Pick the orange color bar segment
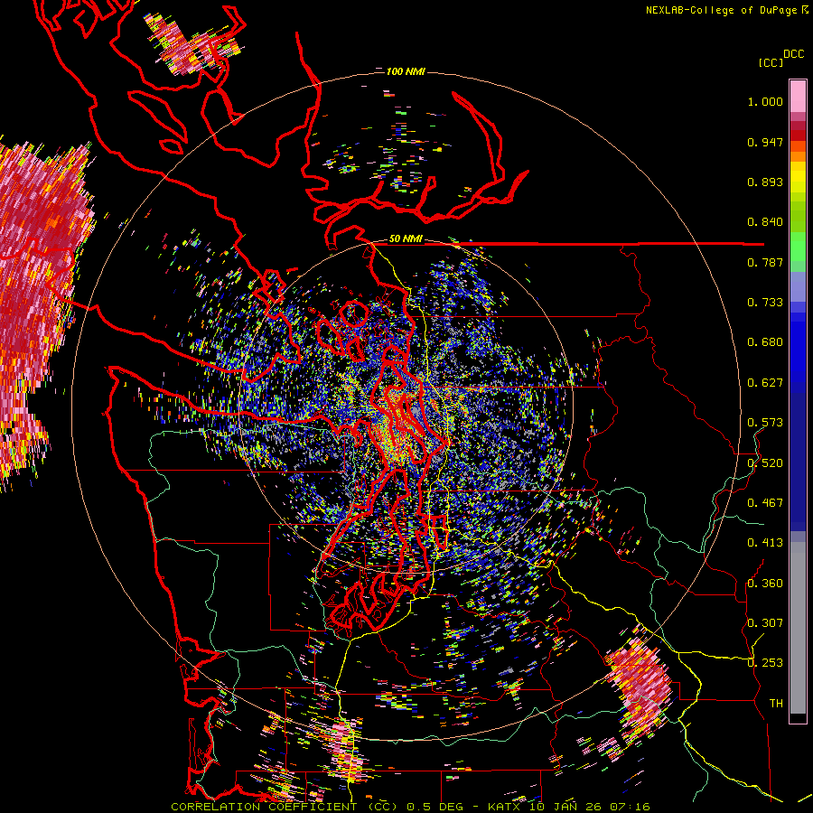813x813 pixels. [798, 156]
